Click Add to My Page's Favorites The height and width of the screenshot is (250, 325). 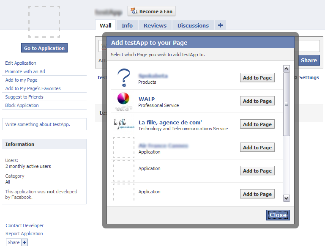33,88
